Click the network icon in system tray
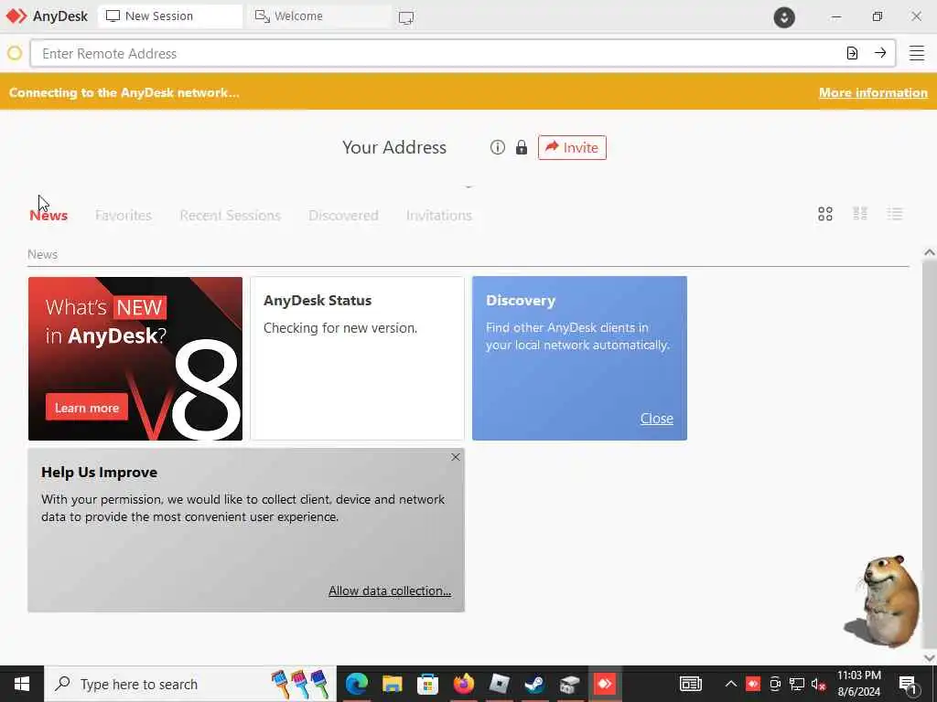This screenshot has height=702, width=937. [797, 684]
